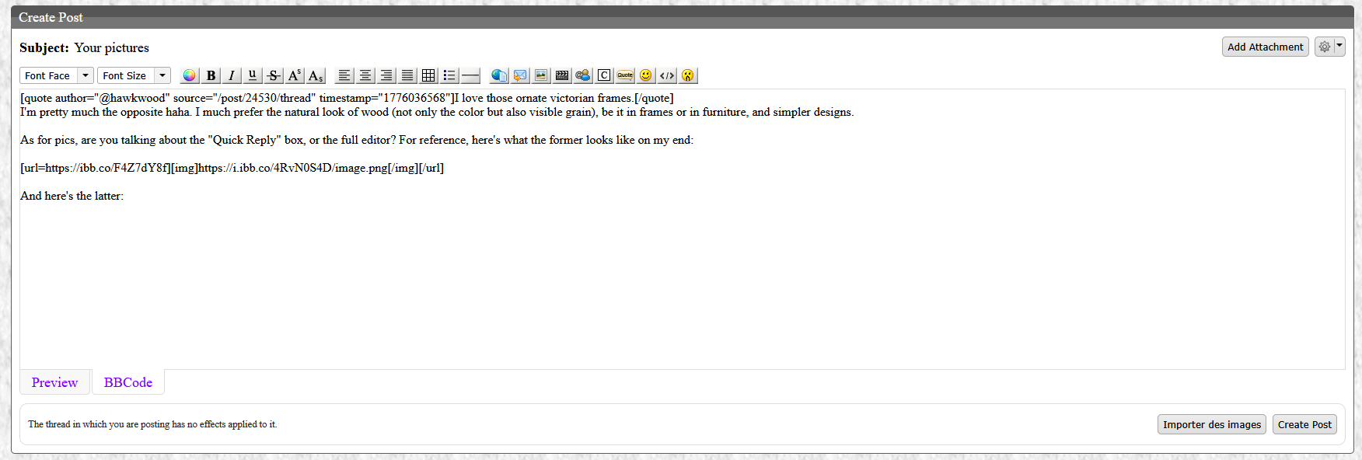Image resolution: width=1362 pixels, height=460 pixels.
Task: Insert superscript text
Action: pos(295,75)
